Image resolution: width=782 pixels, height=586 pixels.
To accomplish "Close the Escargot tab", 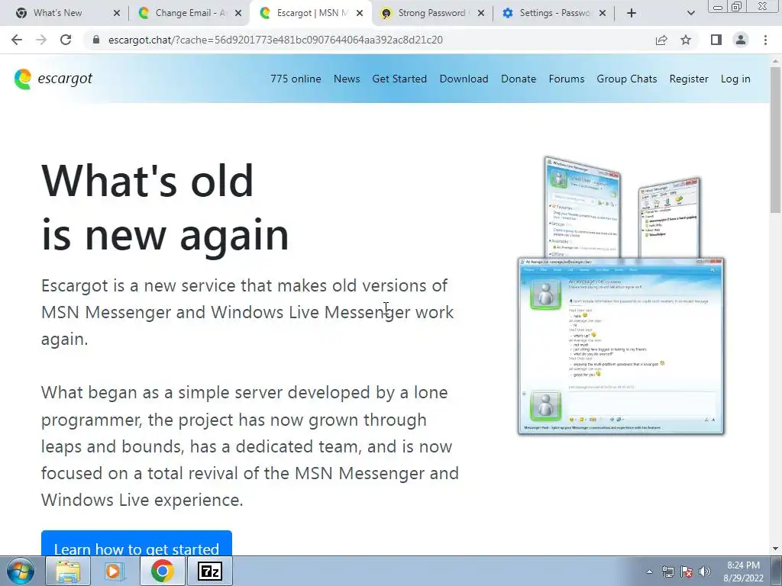I will click(360, 13).
